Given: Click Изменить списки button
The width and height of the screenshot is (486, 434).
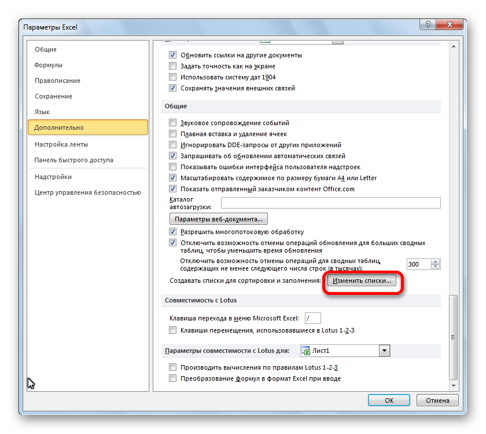Looking at the screenshot, I should click(362, 280).
